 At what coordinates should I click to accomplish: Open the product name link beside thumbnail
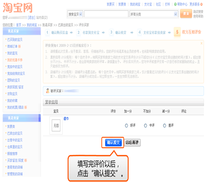[x=66, y=118]
